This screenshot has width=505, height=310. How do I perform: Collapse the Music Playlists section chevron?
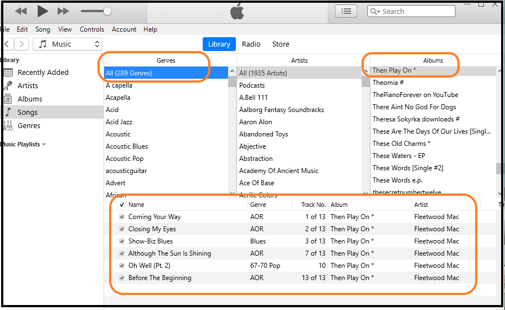pyautogui.click(x=44, y=144)
